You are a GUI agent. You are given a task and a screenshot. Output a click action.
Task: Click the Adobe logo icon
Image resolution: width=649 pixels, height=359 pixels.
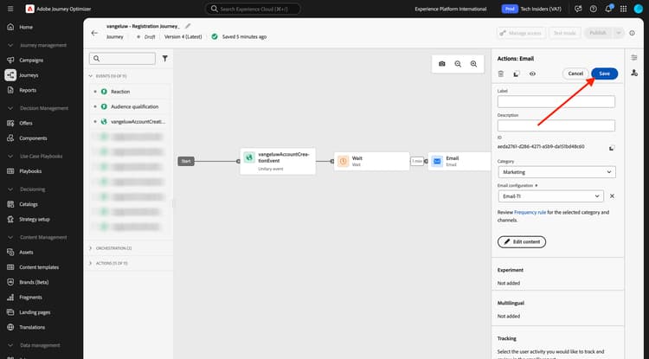(x=29, y=9)
